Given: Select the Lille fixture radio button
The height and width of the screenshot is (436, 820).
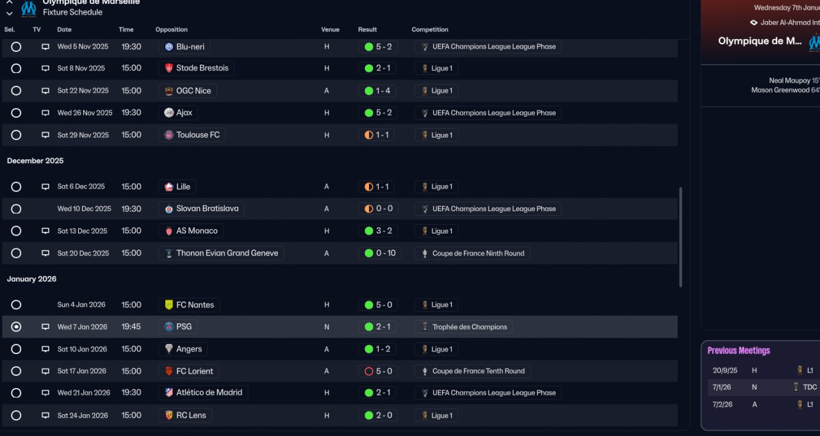Looking at the screenshot, I should [16, 187].
